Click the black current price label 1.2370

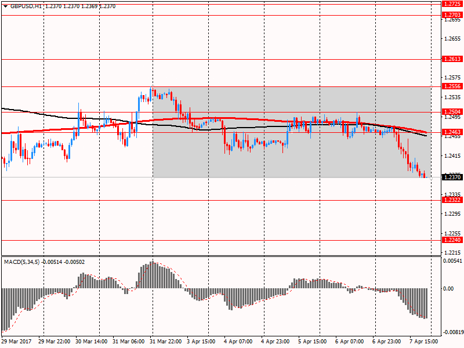pyautogui.click(x=452, y=177)
